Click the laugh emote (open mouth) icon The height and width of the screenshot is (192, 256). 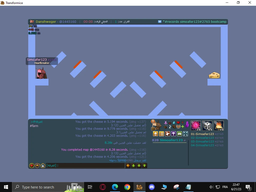tap(170, 123)
